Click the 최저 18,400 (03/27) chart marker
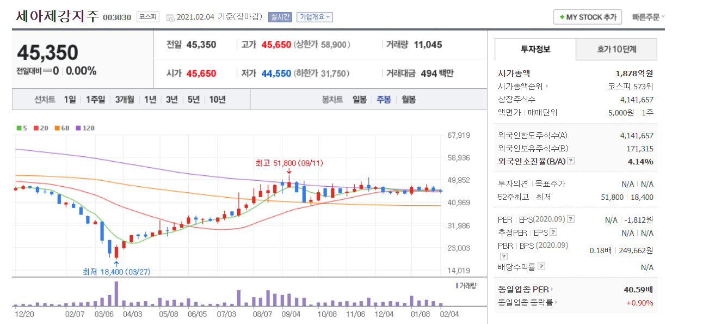The width and height of the screenshot is (703, 324). (116, 271)
